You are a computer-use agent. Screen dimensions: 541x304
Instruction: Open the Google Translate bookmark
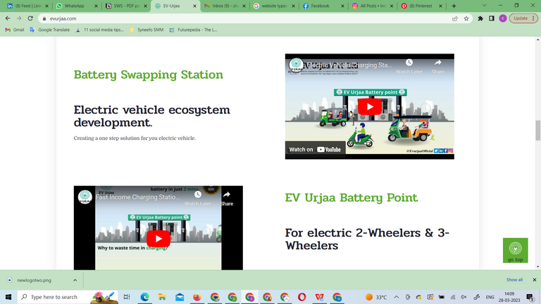click(50, 30)
